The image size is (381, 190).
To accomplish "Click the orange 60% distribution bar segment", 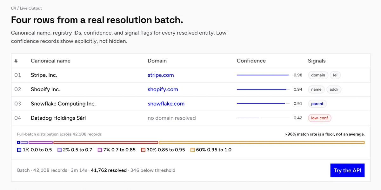I will (262, 142).
